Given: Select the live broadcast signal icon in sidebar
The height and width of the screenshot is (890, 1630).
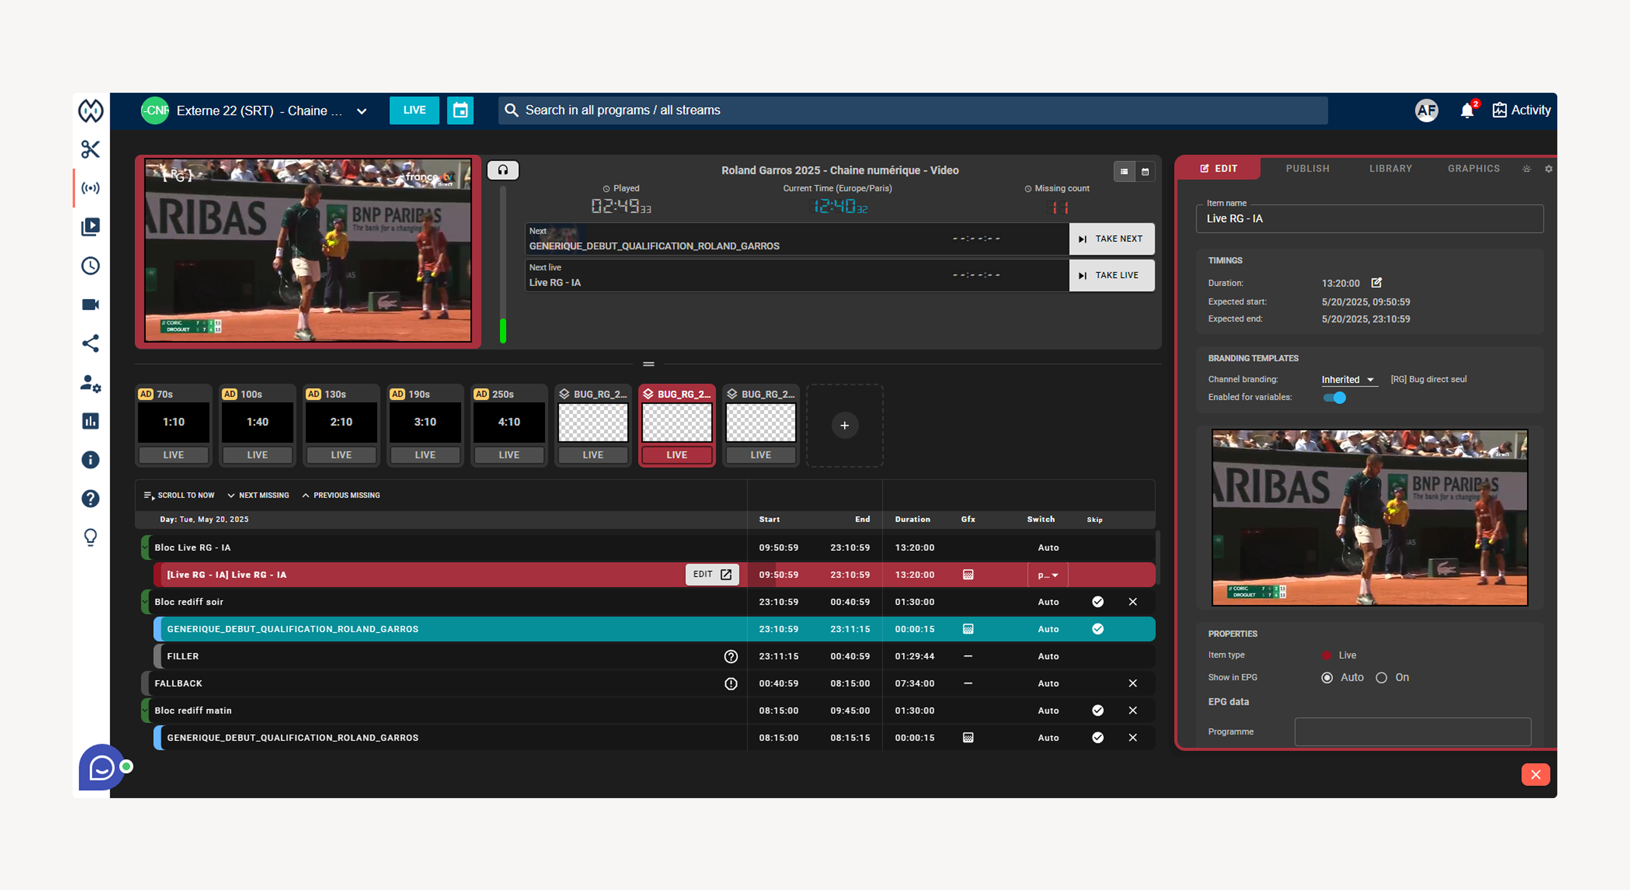Looking at the screenshot, I should coord(91,188).
